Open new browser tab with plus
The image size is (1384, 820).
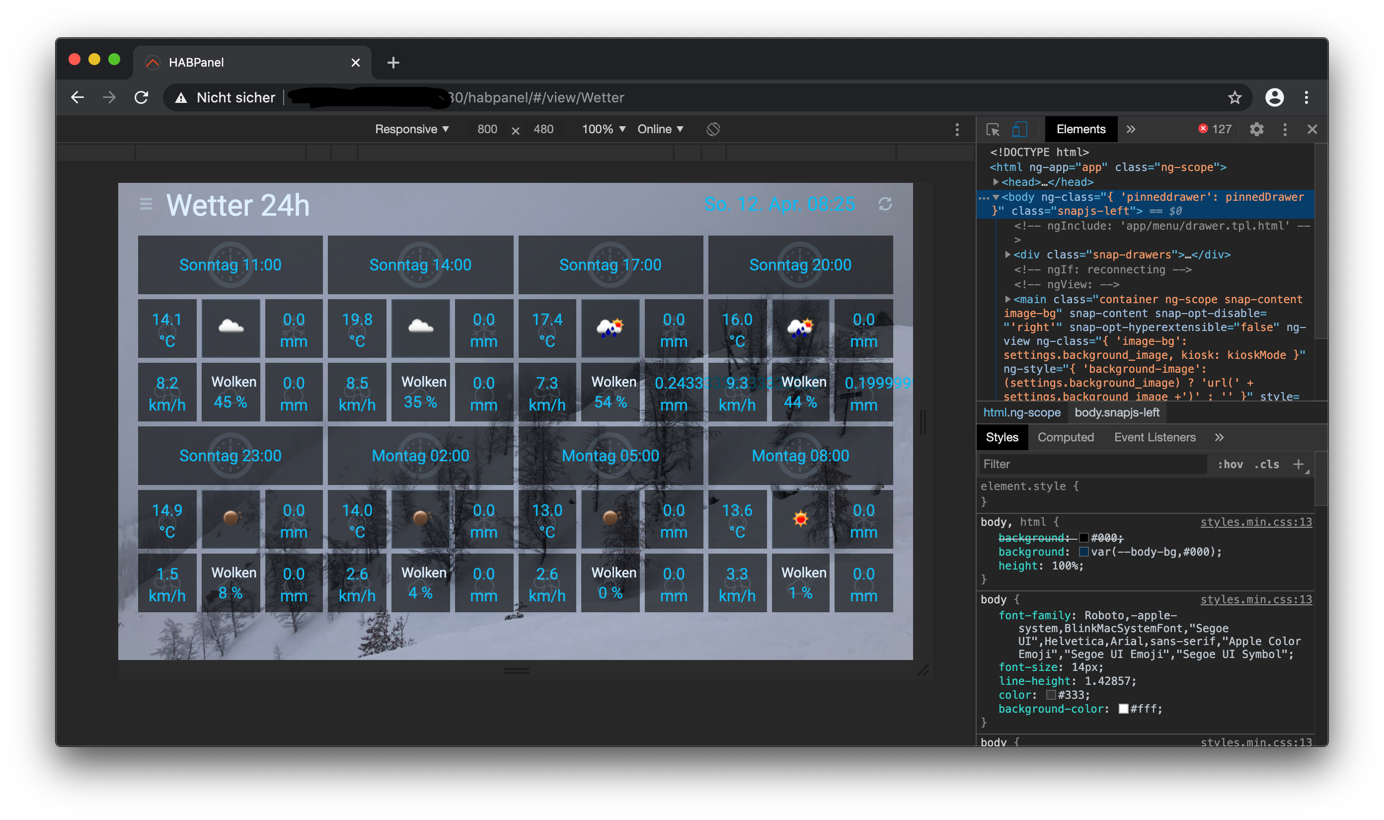pyautogui.click(x=393, y=63)
